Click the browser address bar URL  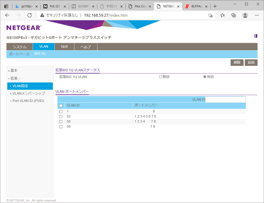point(106,15)
